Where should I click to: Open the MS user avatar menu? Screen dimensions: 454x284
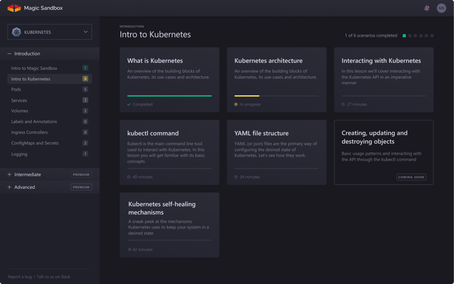click(441, 8)
